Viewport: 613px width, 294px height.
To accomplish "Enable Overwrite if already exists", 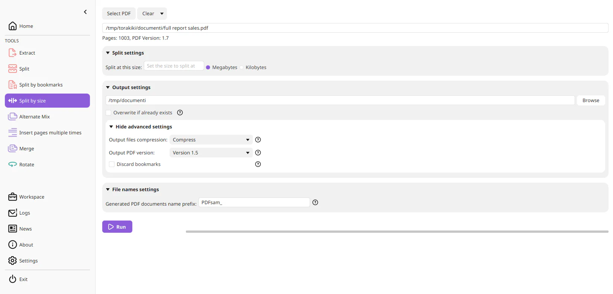I will pos(109,112).
